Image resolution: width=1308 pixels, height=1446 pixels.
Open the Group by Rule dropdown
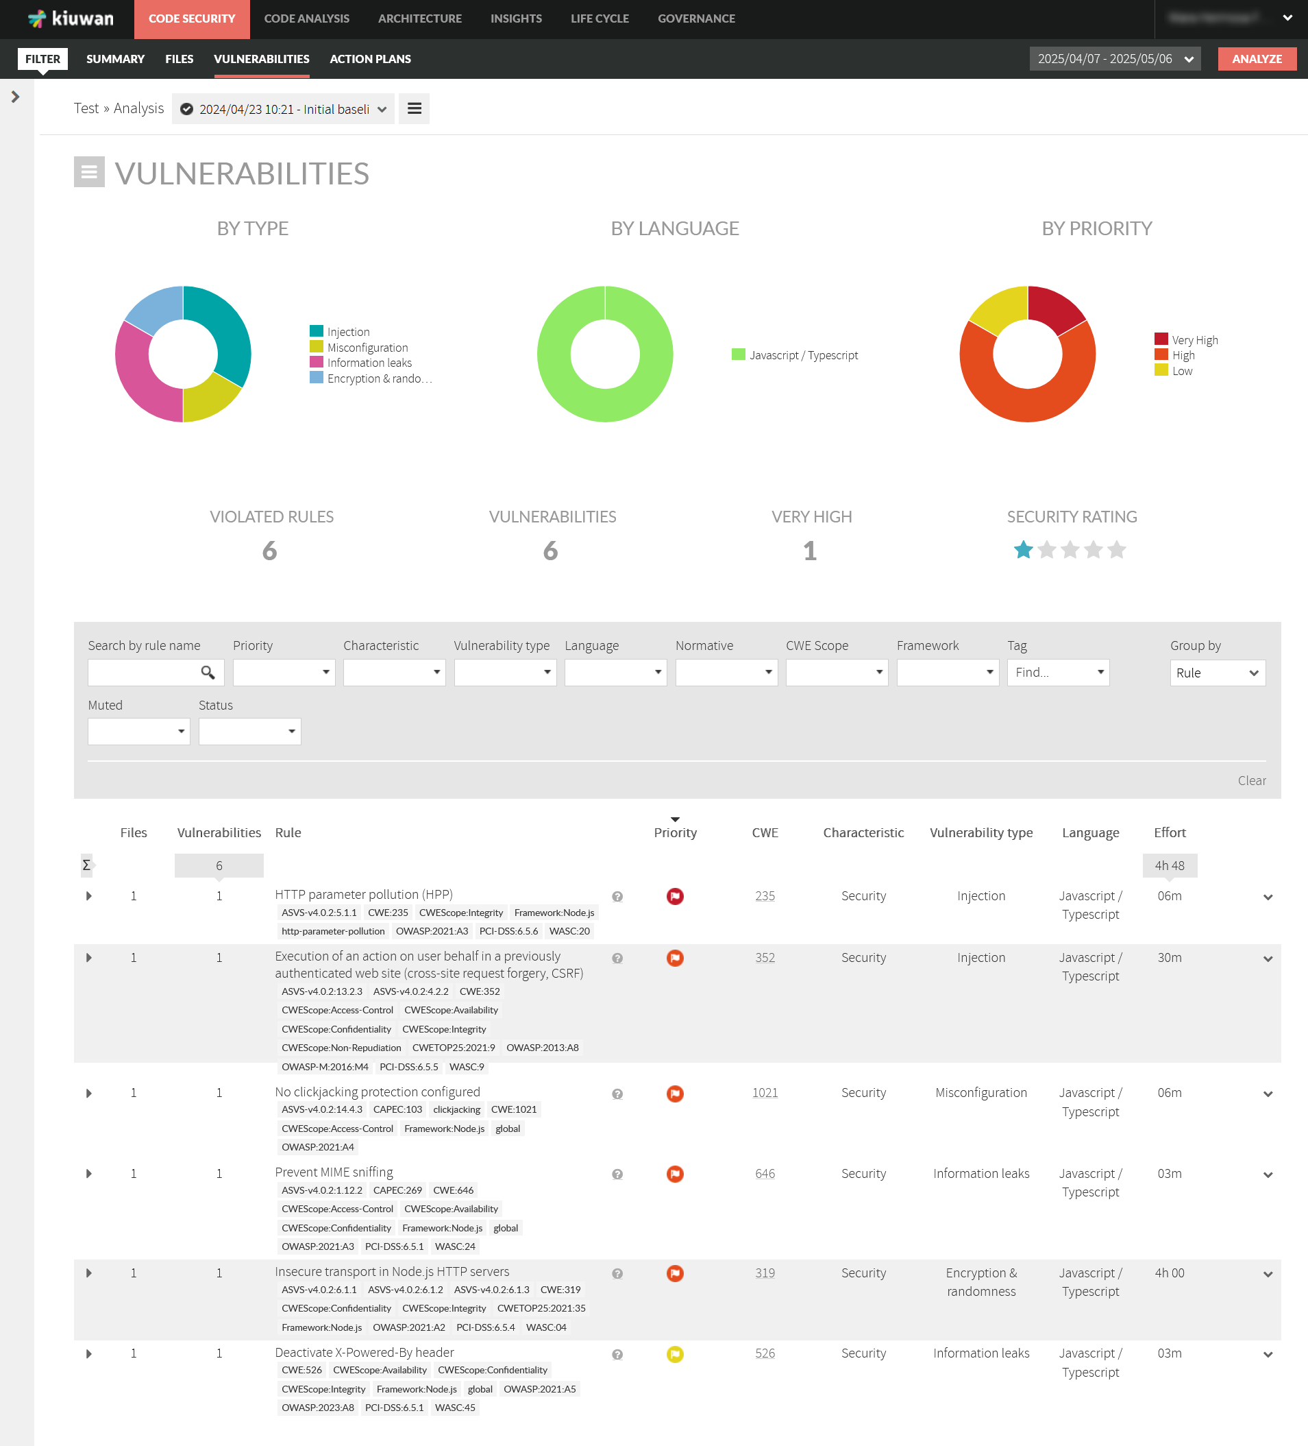click(1217, 673)
